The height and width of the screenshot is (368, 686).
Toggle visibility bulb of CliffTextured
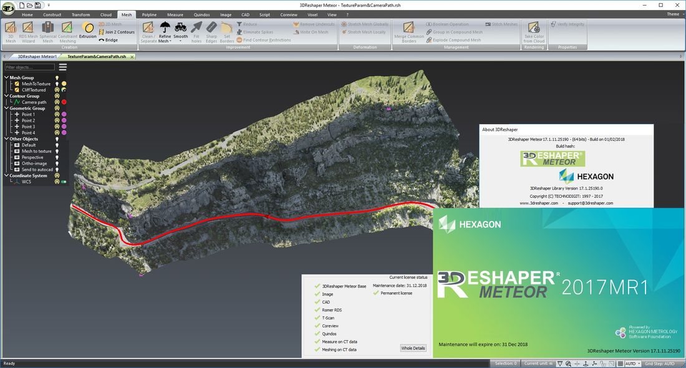57,90
